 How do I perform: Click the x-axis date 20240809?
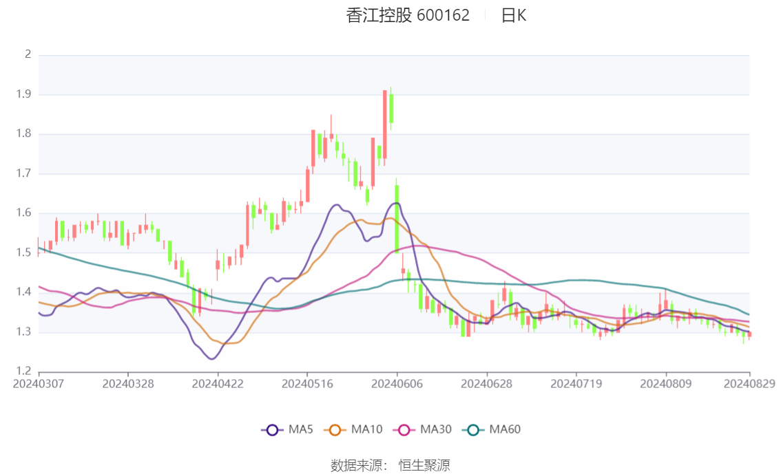[666, 384]
